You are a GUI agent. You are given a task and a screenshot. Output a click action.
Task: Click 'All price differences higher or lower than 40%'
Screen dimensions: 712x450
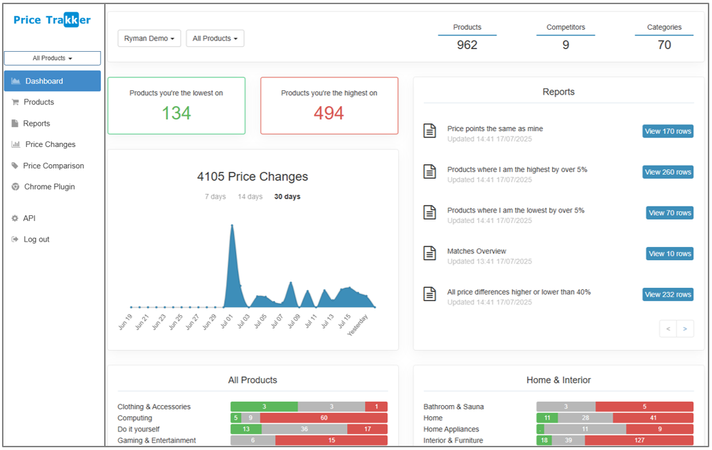coord(519,293)
